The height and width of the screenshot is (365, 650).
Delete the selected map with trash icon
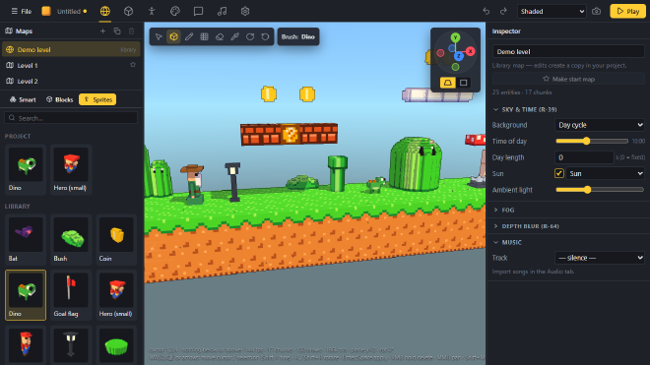point(131,31)
